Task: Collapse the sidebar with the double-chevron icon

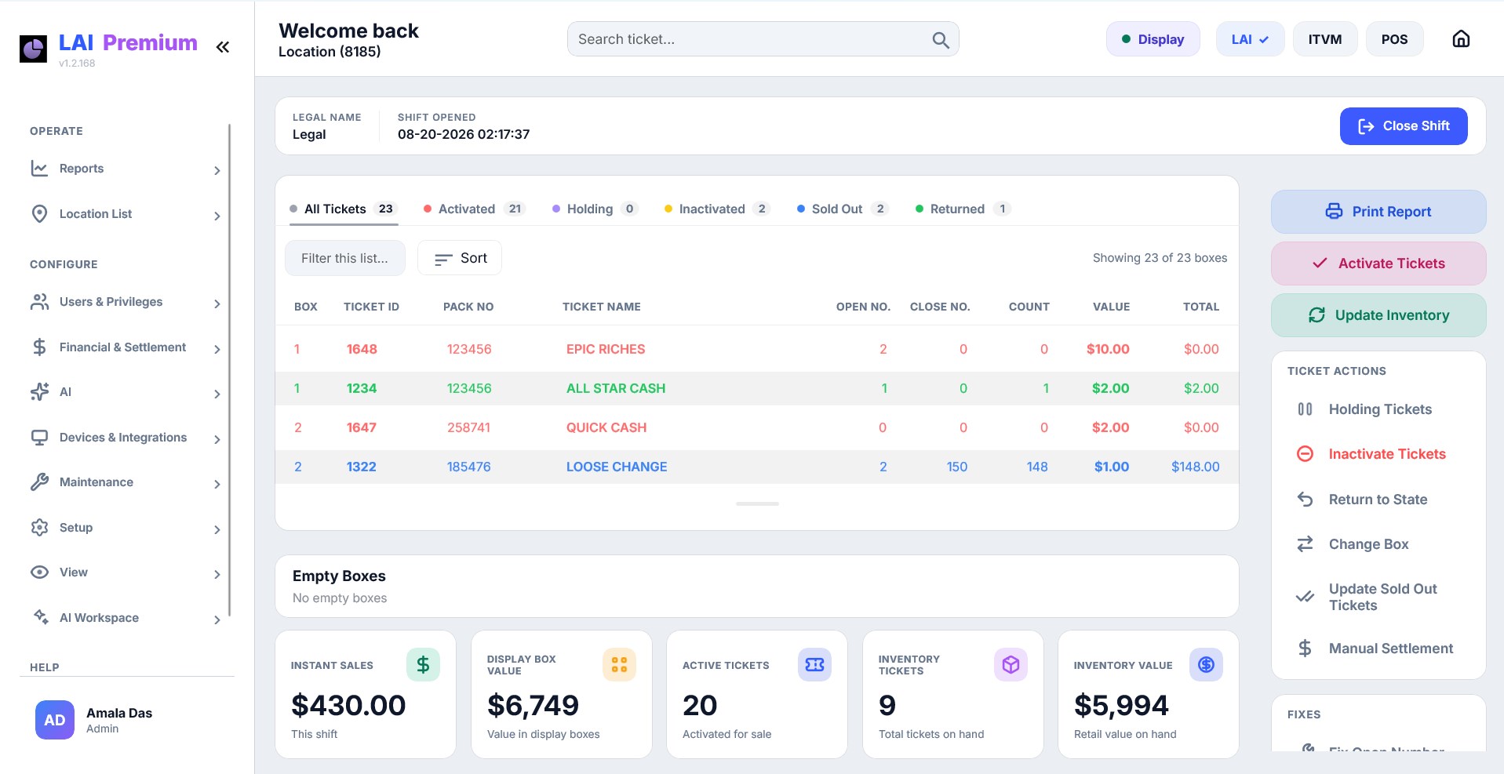Action: pos(223,47)
